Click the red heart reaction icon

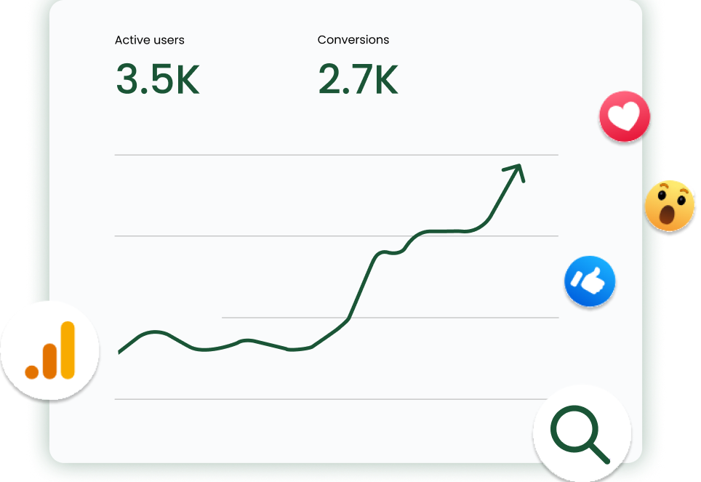point(625,116)
